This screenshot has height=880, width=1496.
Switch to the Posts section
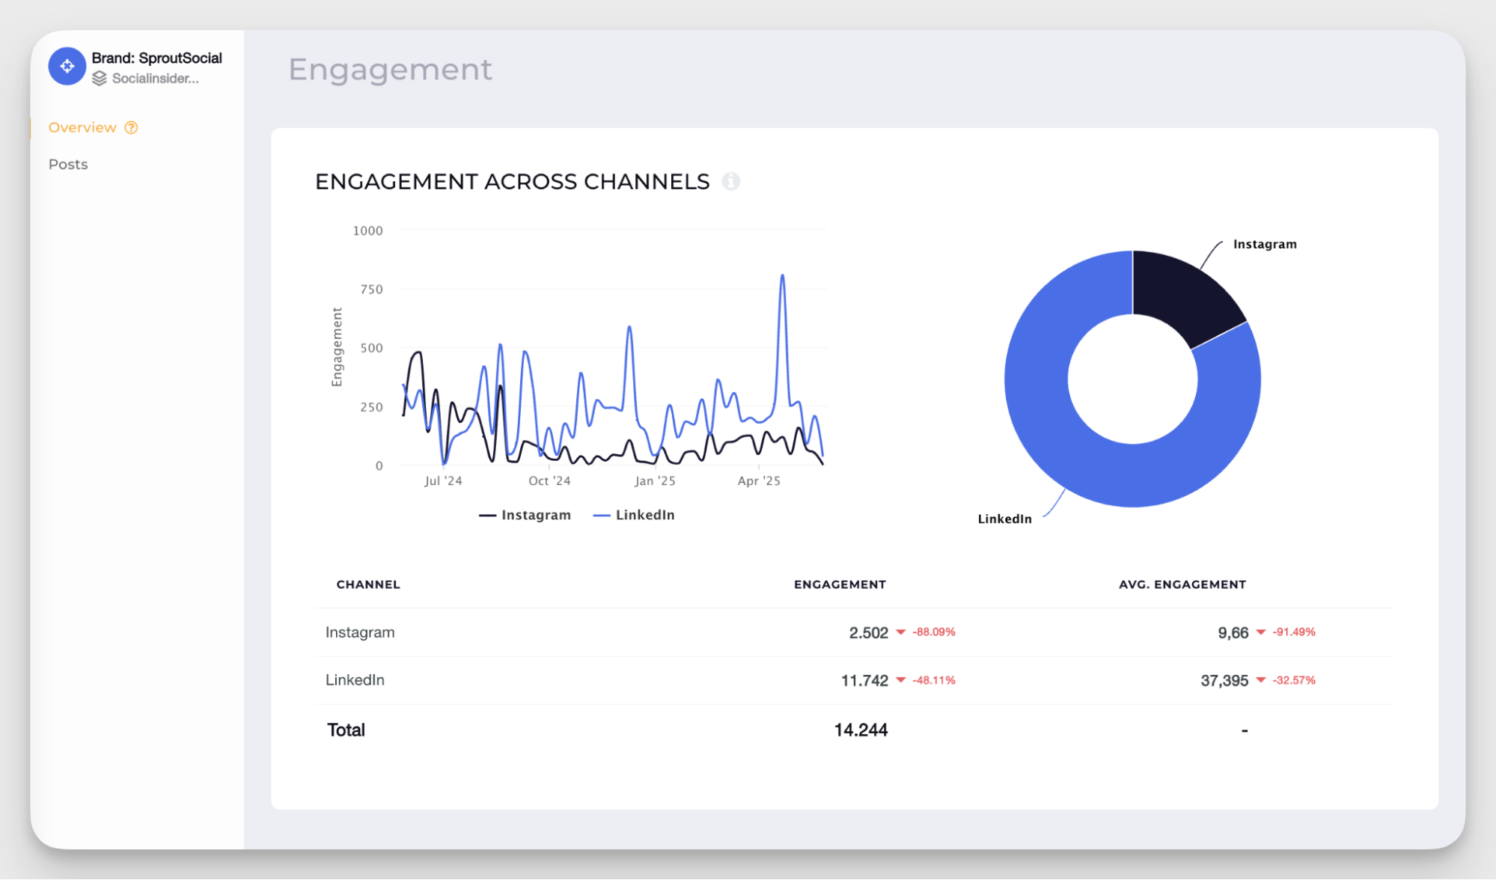coord(68,164)
